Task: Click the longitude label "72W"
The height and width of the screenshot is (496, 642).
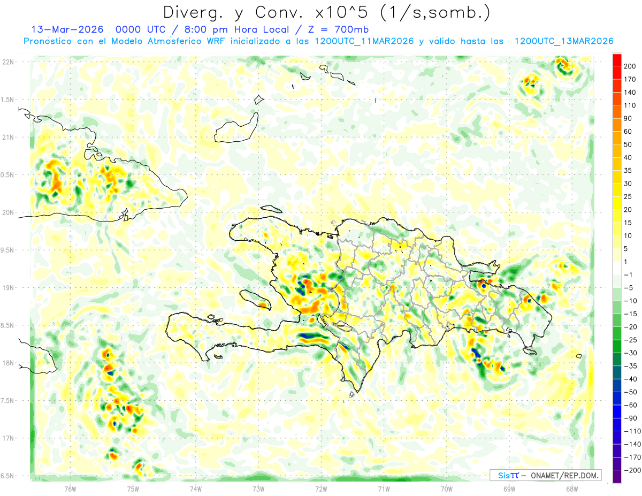Action: 321,489
